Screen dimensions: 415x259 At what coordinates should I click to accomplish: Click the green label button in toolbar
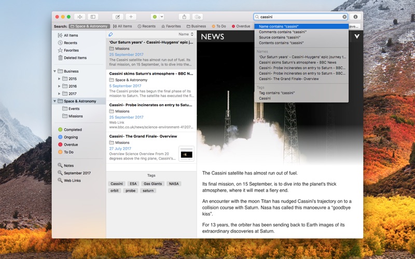point(155,17)
